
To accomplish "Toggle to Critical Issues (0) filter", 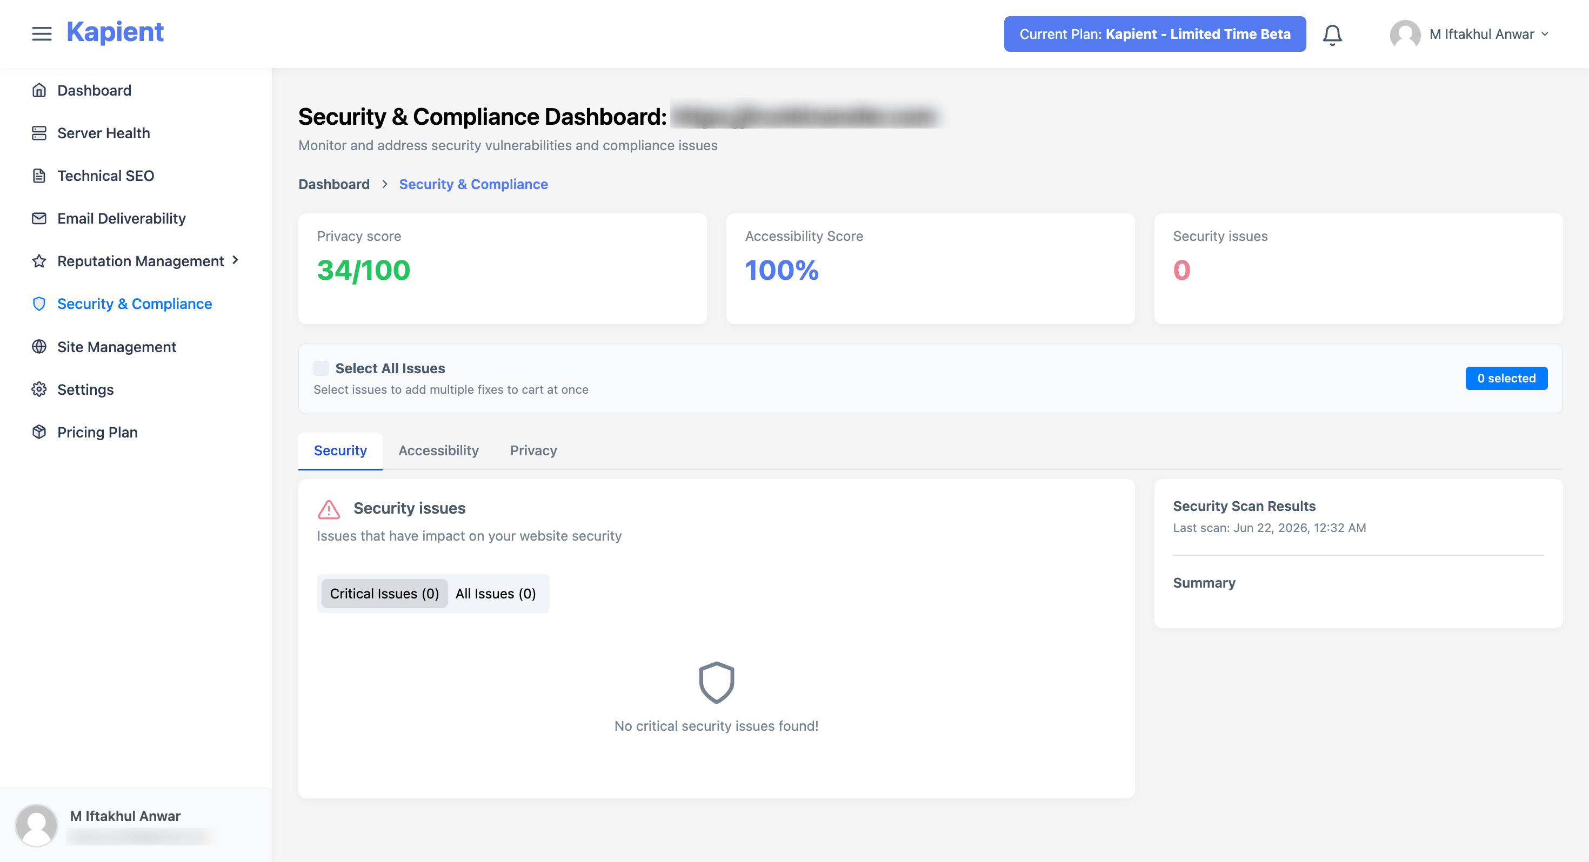I will tap(384, 593).
